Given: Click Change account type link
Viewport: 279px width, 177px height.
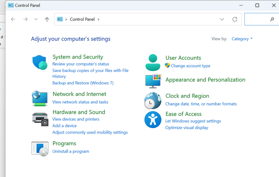Looking at the screenshot, I should (x=190, y=66).
